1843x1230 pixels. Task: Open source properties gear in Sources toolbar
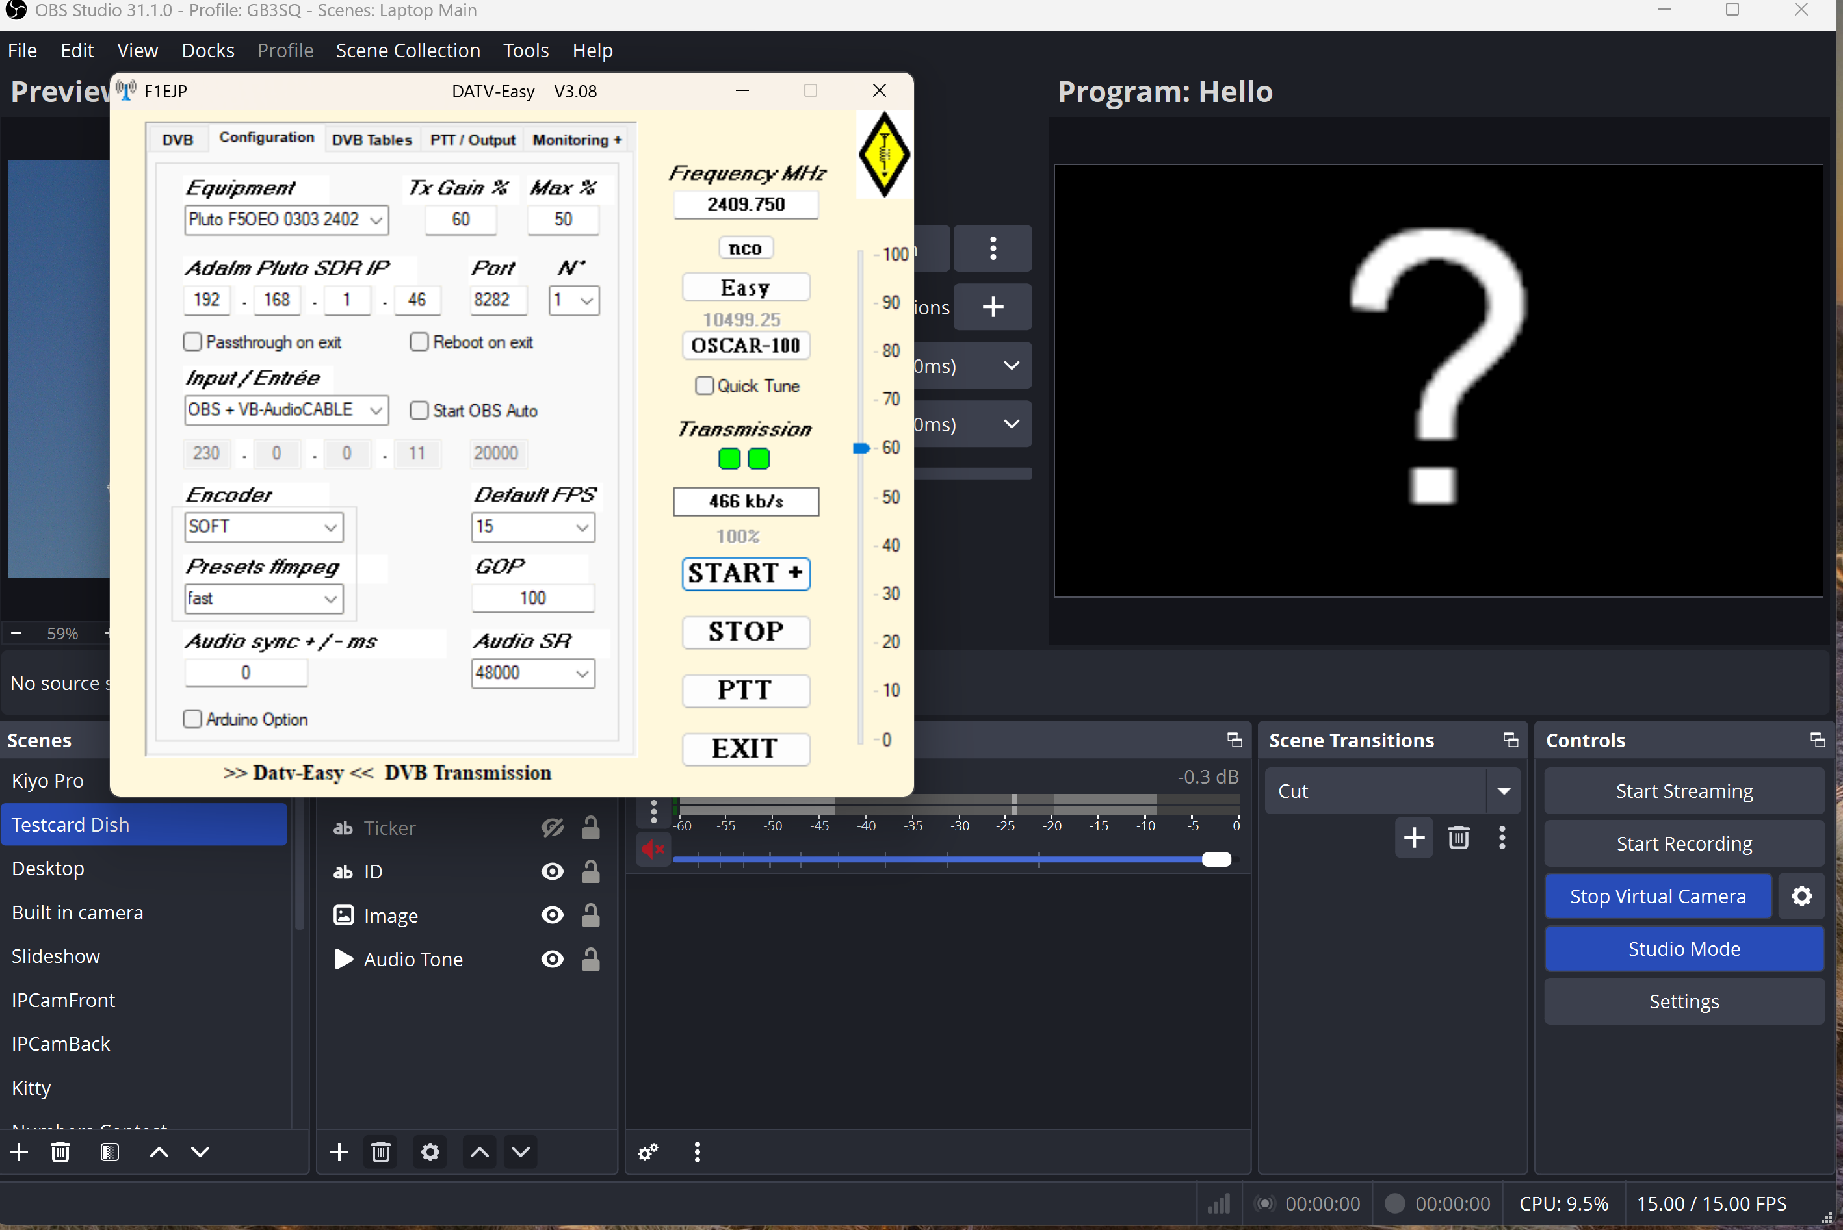pyautogui.click(x=430, y=1151)
